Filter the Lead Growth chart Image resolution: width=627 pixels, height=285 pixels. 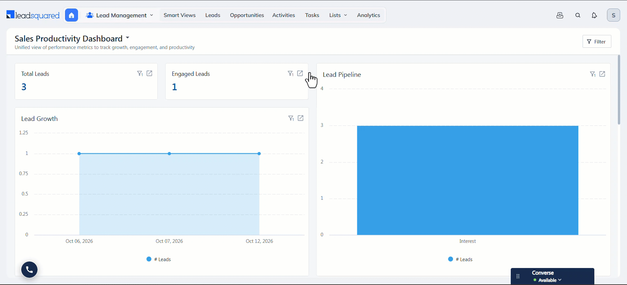(291, 118)
